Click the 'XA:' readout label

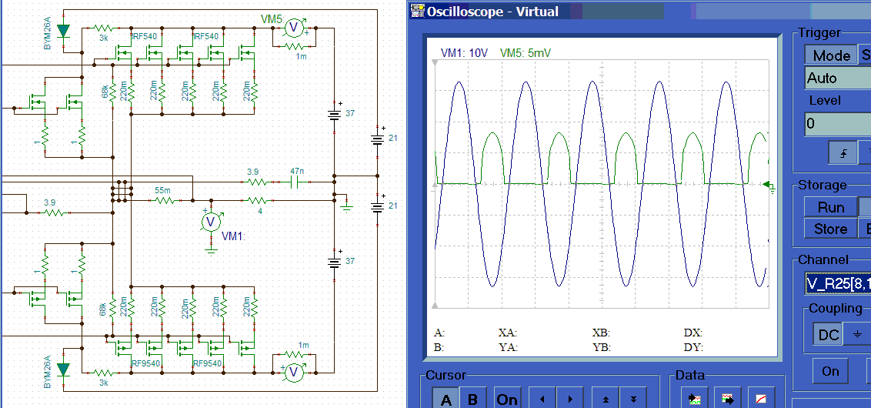point(509,333)
